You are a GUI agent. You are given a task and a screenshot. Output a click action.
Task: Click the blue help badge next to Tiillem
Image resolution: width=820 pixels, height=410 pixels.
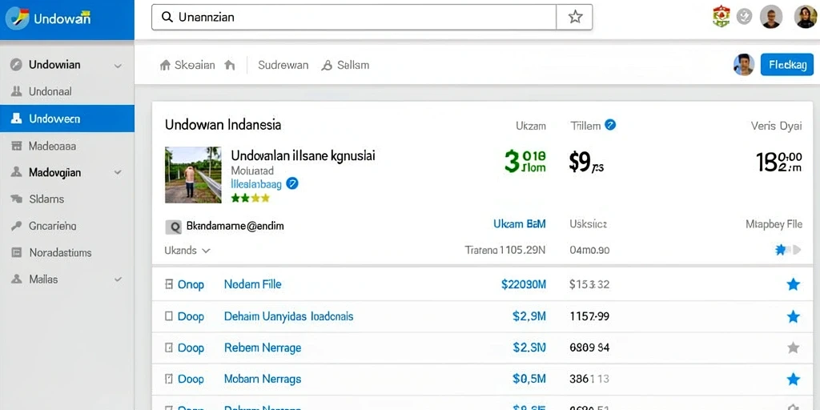tap(609, 125)
